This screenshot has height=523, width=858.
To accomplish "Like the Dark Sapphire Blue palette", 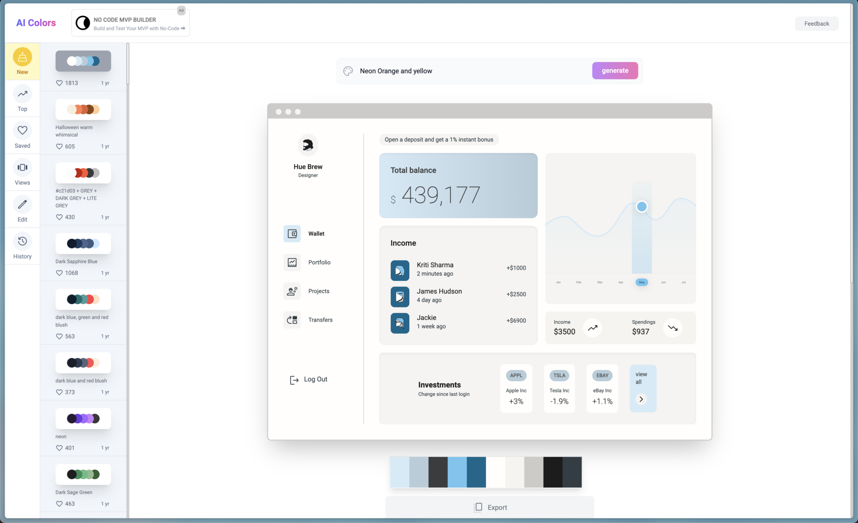I will click(x=59, y=273).
